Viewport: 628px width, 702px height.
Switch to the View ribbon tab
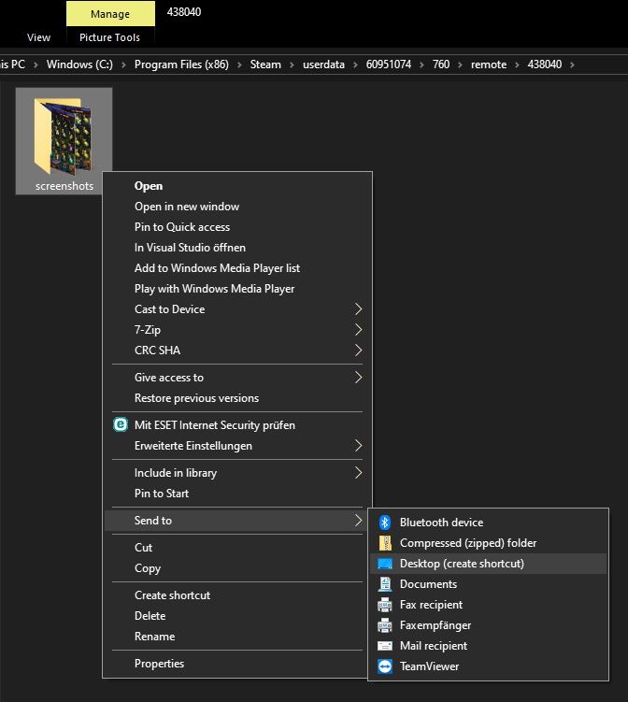38,37
